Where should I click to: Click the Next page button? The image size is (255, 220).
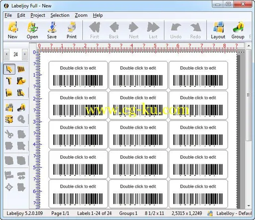(x=133, y=30)
